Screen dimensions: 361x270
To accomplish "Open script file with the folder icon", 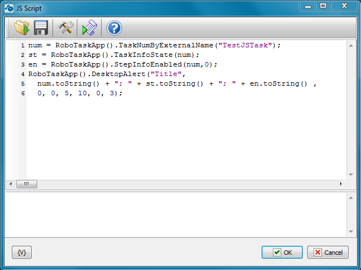I will [21, 28].
